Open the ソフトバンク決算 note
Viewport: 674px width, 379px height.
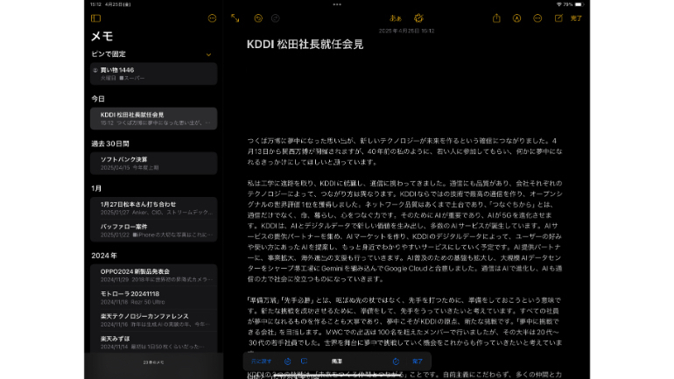[153, 164]
